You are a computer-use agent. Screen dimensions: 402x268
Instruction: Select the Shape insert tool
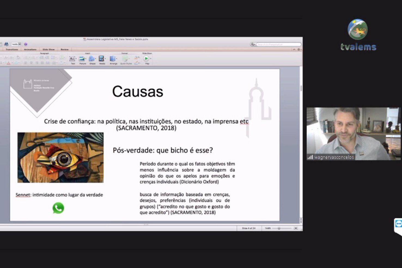click(x=92, y=59)
